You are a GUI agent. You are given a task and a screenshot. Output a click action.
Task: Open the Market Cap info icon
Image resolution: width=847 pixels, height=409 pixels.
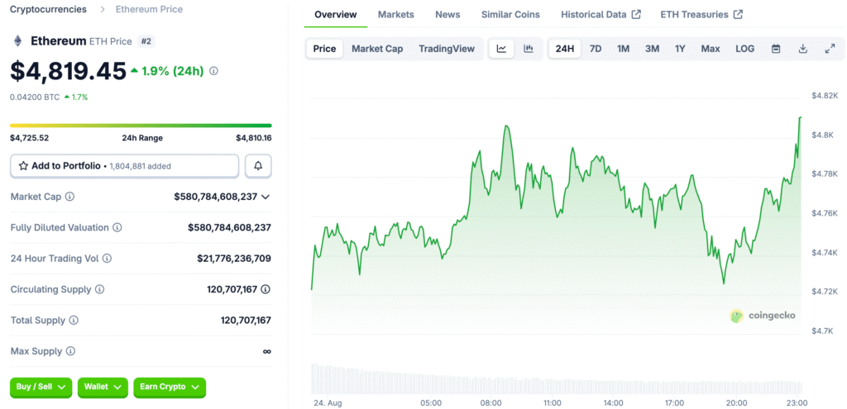[69, 197]
